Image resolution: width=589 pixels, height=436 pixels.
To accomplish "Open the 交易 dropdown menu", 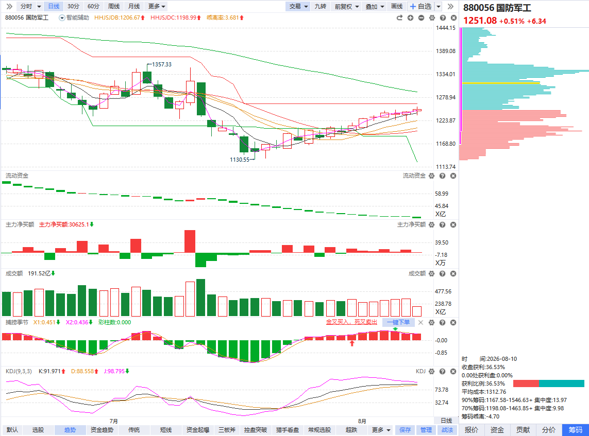I will tap(299, 6).
